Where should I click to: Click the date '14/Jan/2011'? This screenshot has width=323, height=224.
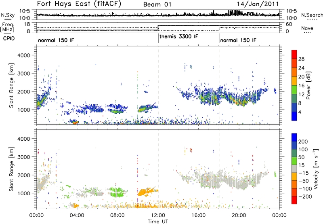258,4
